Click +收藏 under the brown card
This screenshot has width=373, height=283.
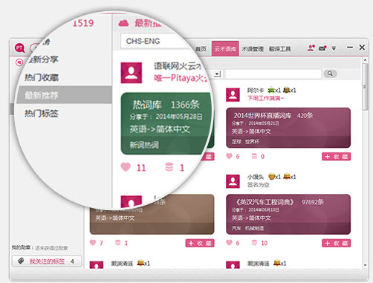coord(200,243)
